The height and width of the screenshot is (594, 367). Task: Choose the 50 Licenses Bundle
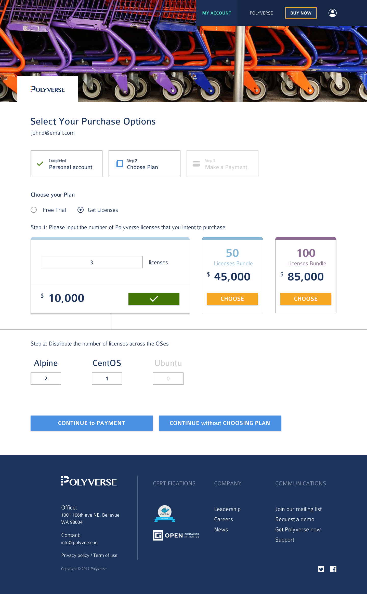pyautogui.click(x=232, y=299)
